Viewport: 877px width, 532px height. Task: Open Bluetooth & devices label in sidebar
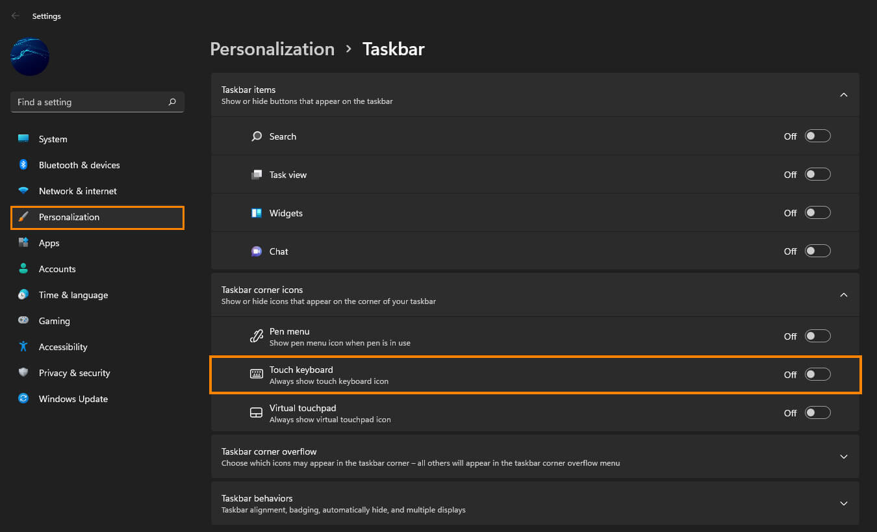tap(79, 165)
